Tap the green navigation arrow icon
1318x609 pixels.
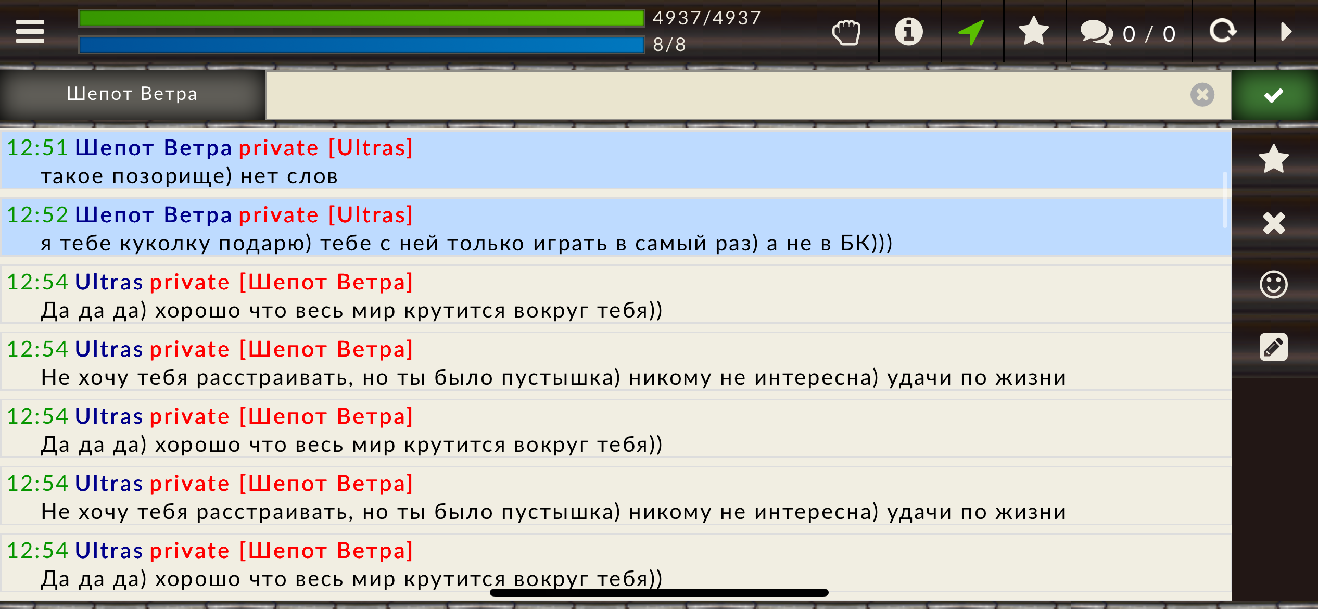click(971, 32)
